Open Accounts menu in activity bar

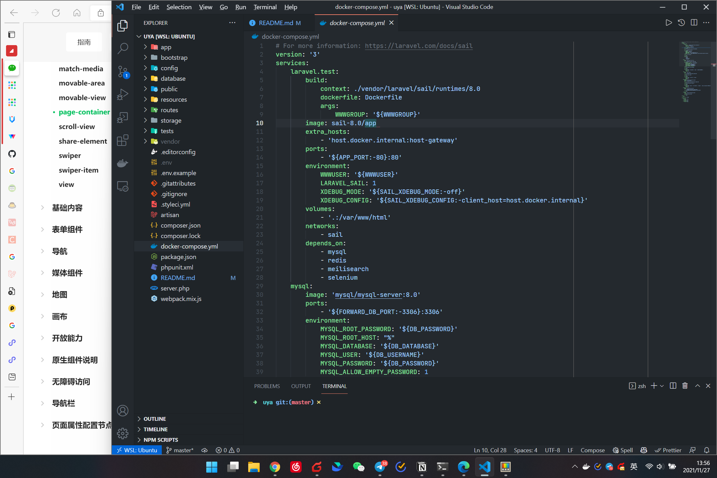pos(123,411)
